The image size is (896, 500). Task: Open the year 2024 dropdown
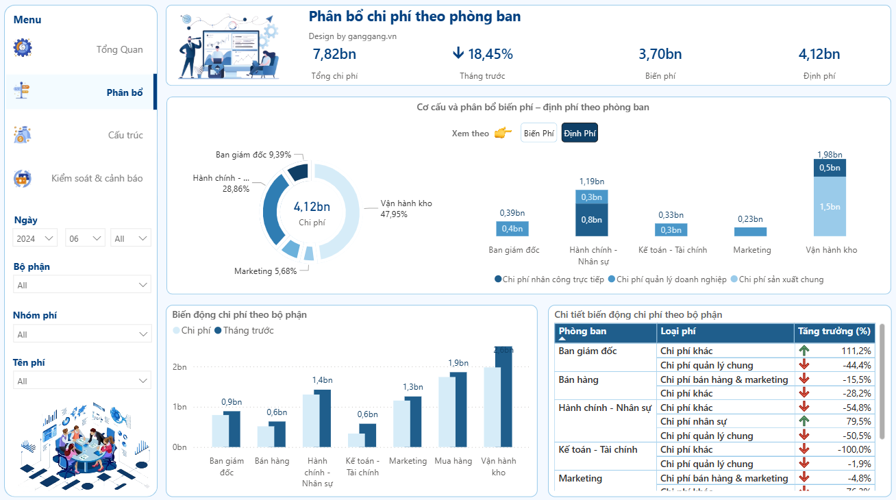coord(35,238)
